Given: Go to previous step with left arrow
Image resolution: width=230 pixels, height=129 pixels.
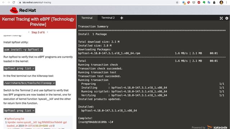Looking at the screenshot, I should 29,32.
